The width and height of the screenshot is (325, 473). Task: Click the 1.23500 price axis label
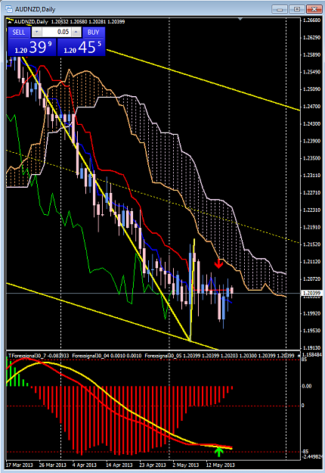pyautogui.click(x=311, y=158)
